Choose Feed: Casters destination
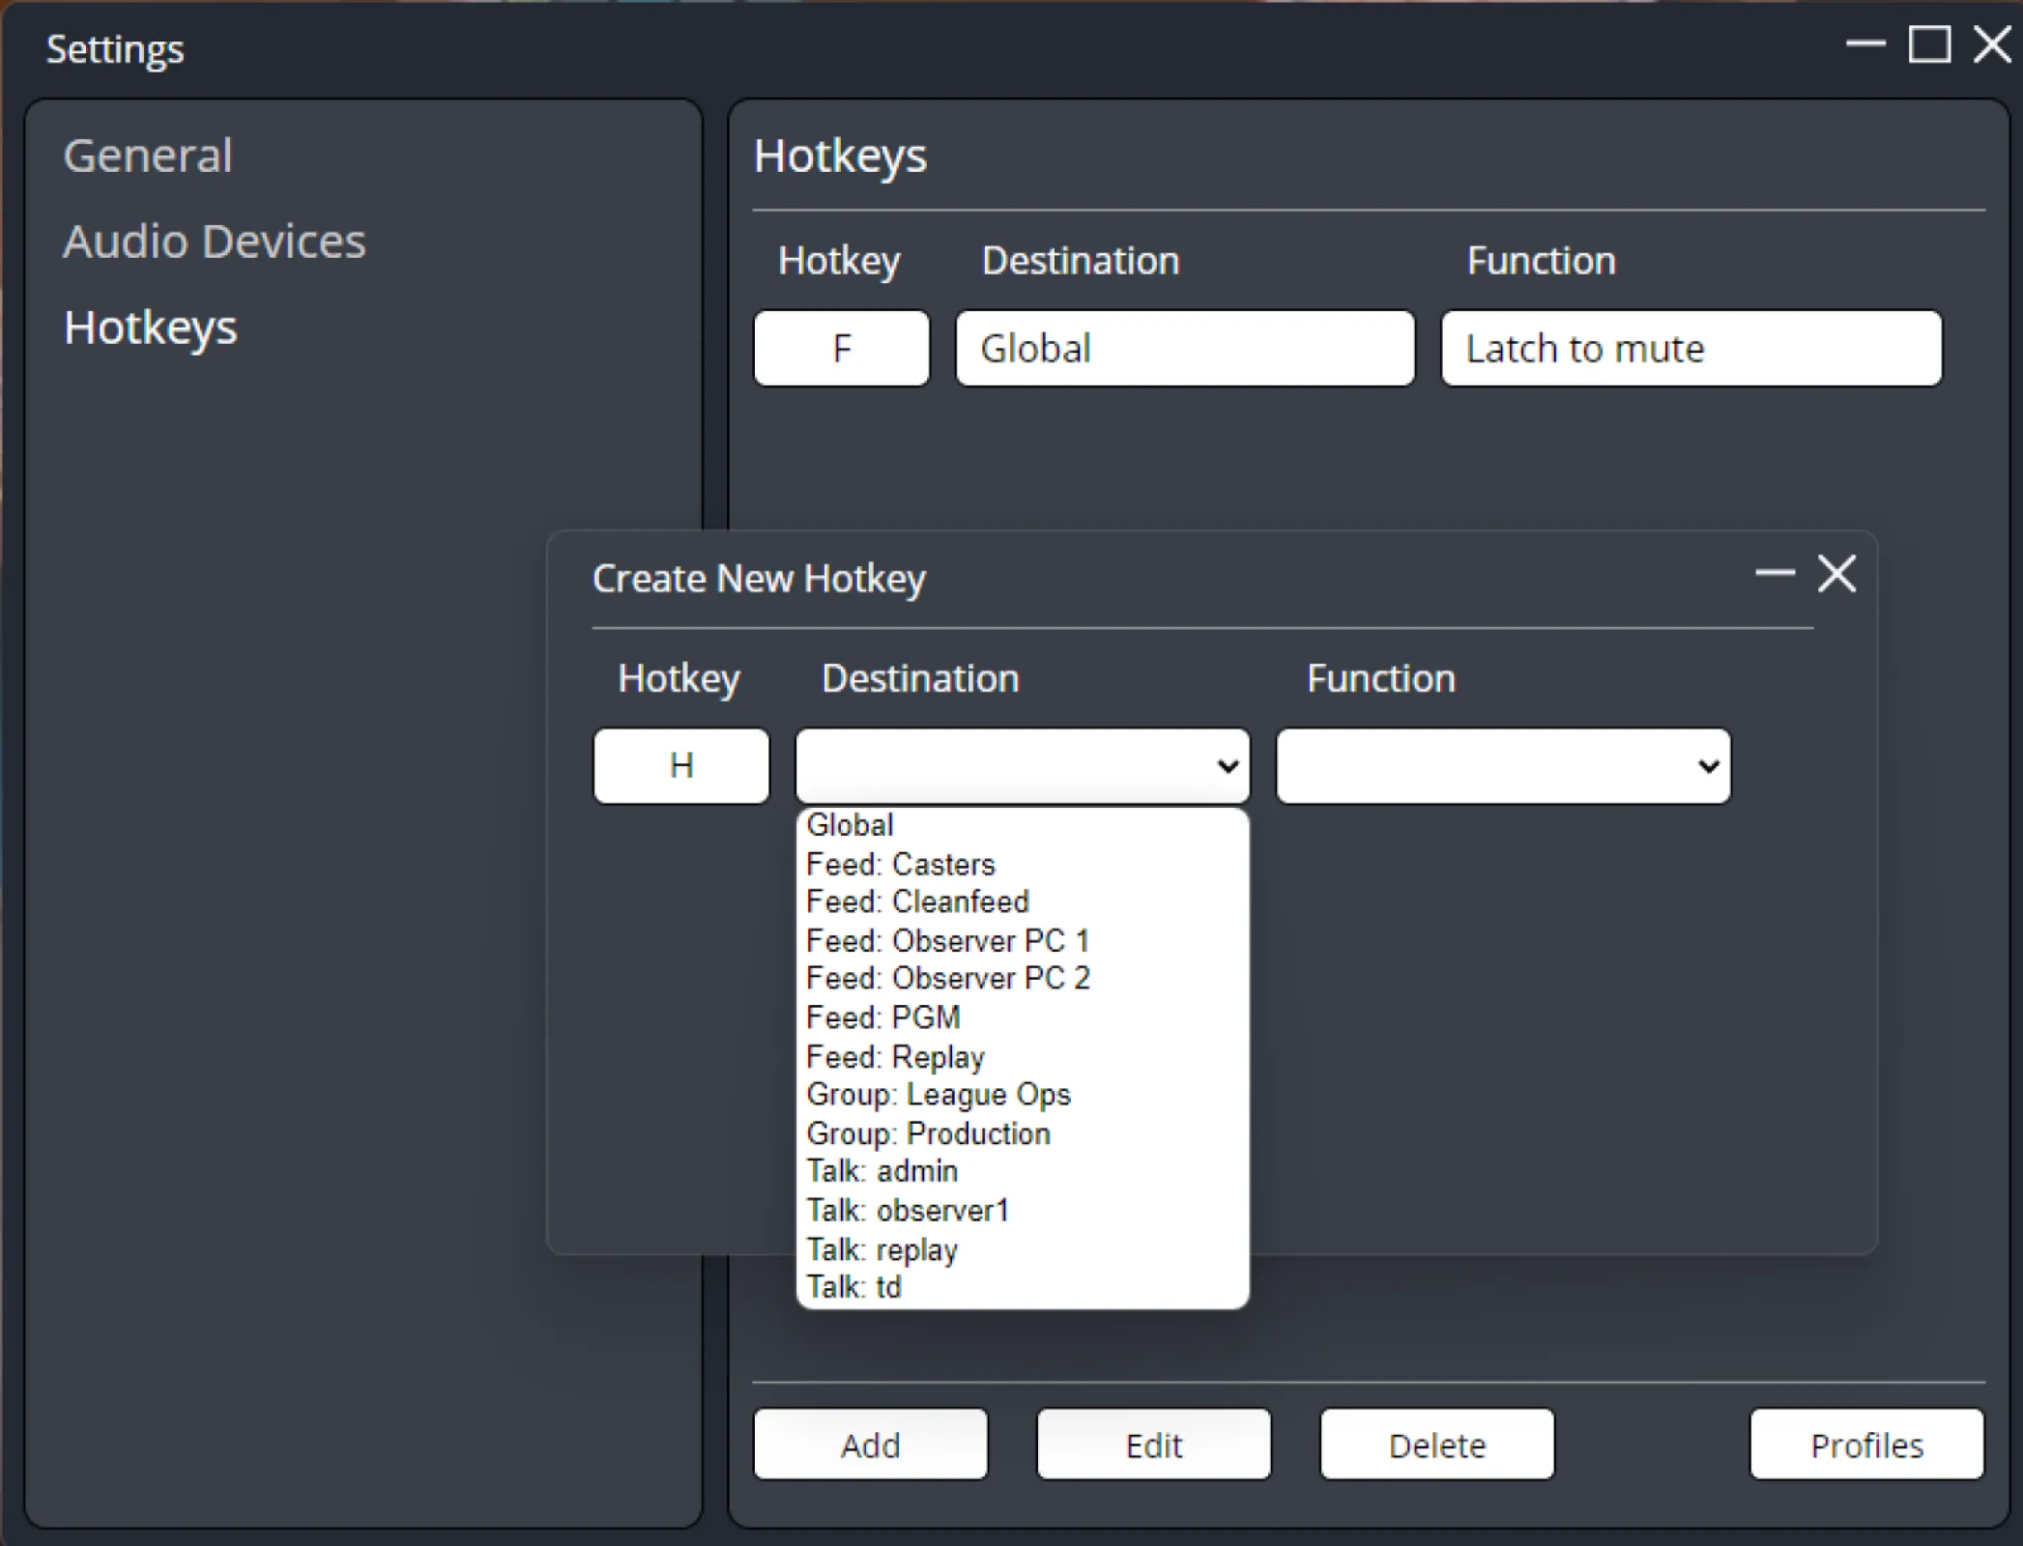2023x1546 pixels. click(900, 864)
